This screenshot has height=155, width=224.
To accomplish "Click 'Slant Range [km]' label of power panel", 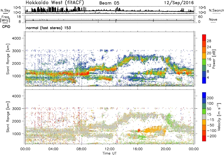I will (x=8, y=59).
